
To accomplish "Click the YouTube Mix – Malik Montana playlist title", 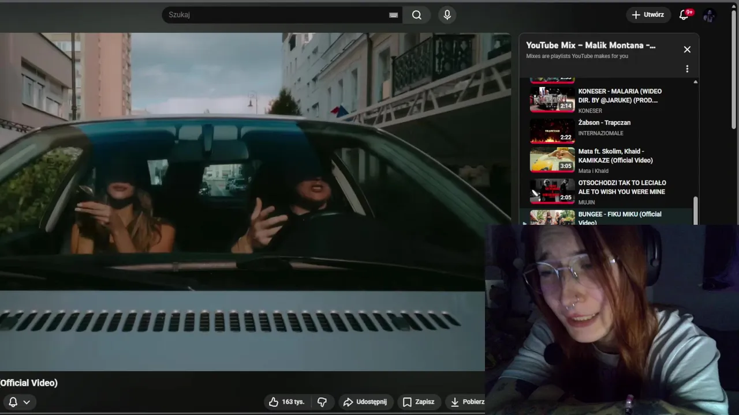I will pos(591,46).
